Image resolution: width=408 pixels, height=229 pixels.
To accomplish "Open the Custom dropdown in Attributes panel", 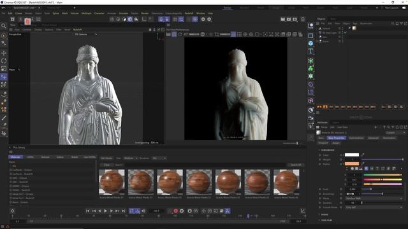I will pyautogui.click(x=395, y=133).
